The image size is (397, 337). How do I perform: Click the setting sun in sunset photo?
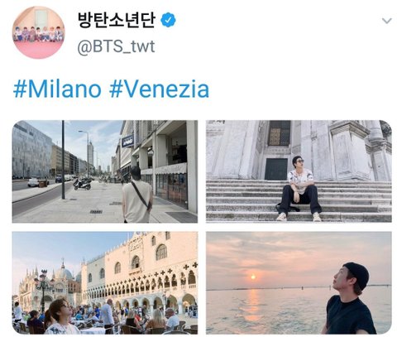[253, 277]
